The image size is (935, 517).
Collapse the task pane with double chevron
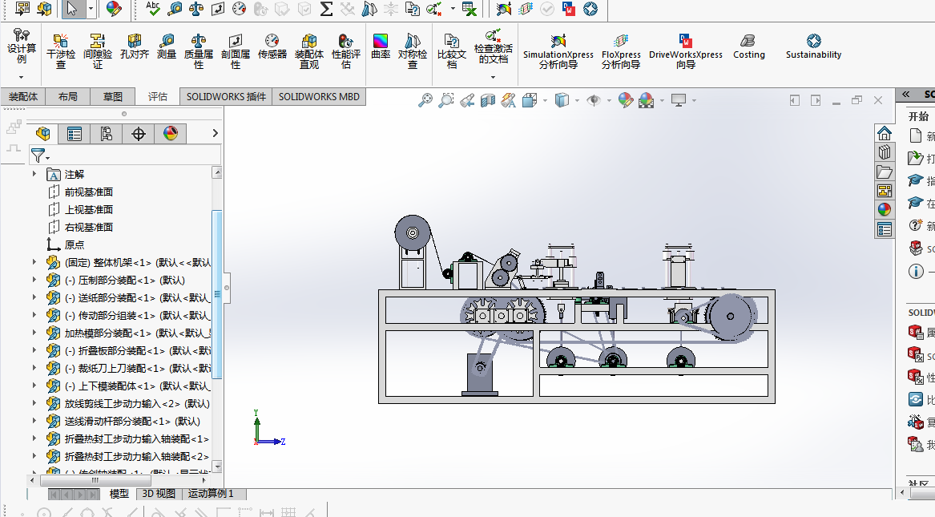click(906, 95)
